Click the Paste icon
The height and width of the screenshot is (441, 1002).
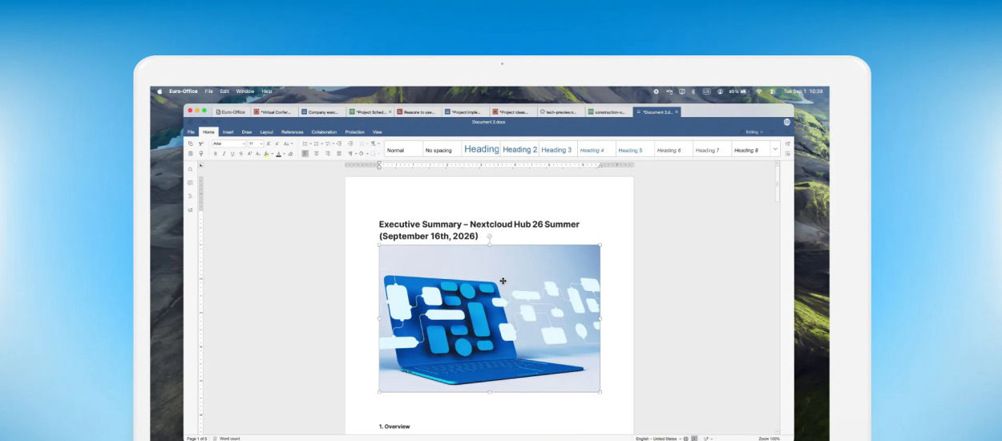(190, 153)
